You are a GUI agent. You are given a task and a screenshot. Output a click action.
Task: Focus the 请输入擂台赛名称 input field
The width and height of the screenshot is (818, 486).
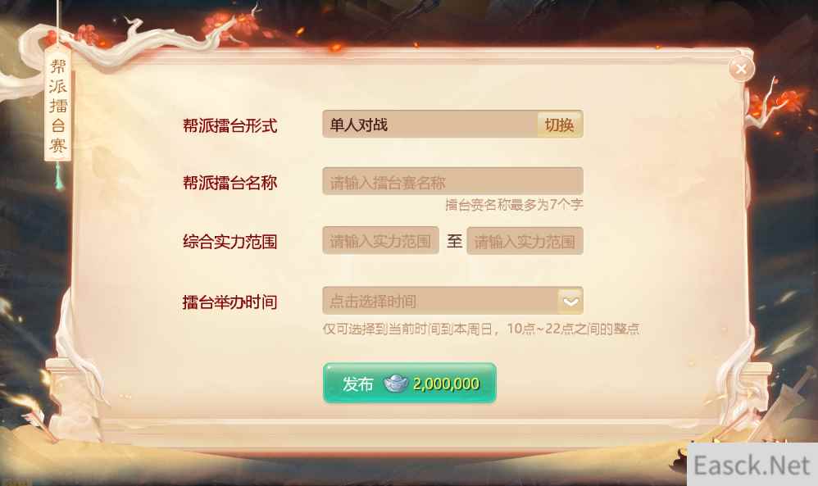pyautogui.click(x=452, y=181)
